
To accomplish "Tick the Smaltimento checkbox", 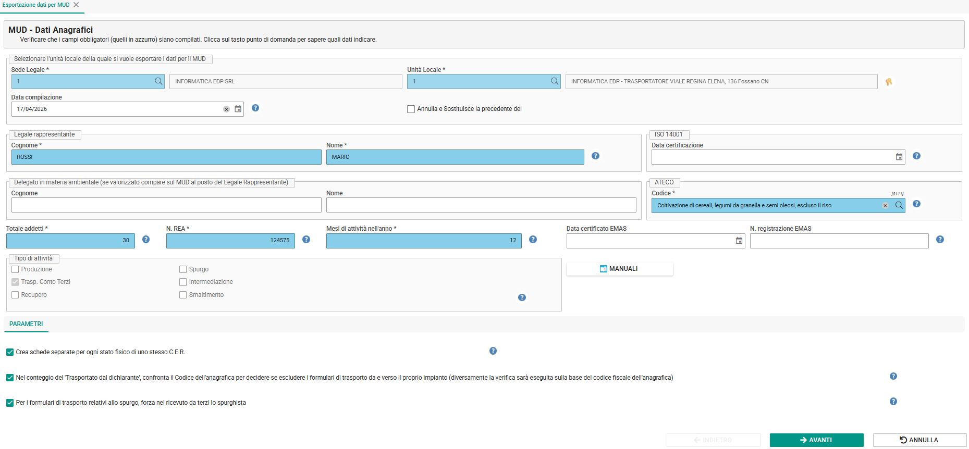I will pos(183,295).
